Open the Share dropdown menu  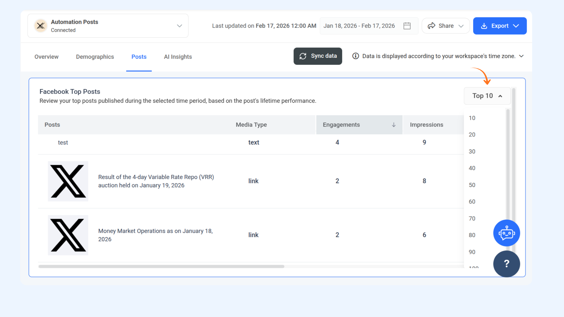tap(446, 26)
